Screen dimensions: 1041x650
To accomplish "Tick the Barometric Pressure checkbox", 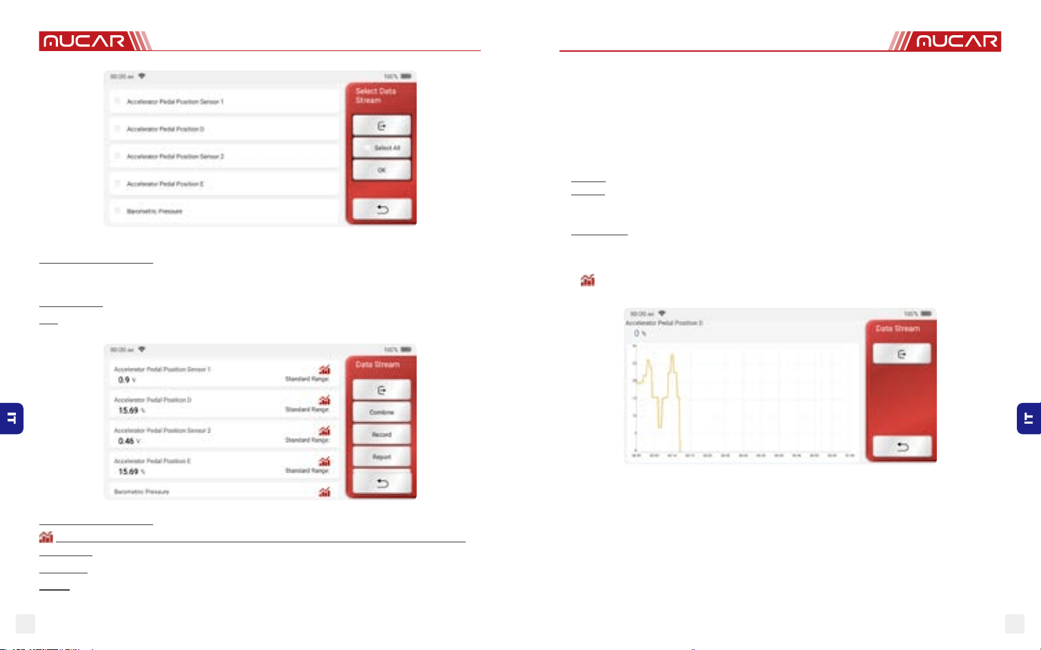I will [x=117, y=211].
